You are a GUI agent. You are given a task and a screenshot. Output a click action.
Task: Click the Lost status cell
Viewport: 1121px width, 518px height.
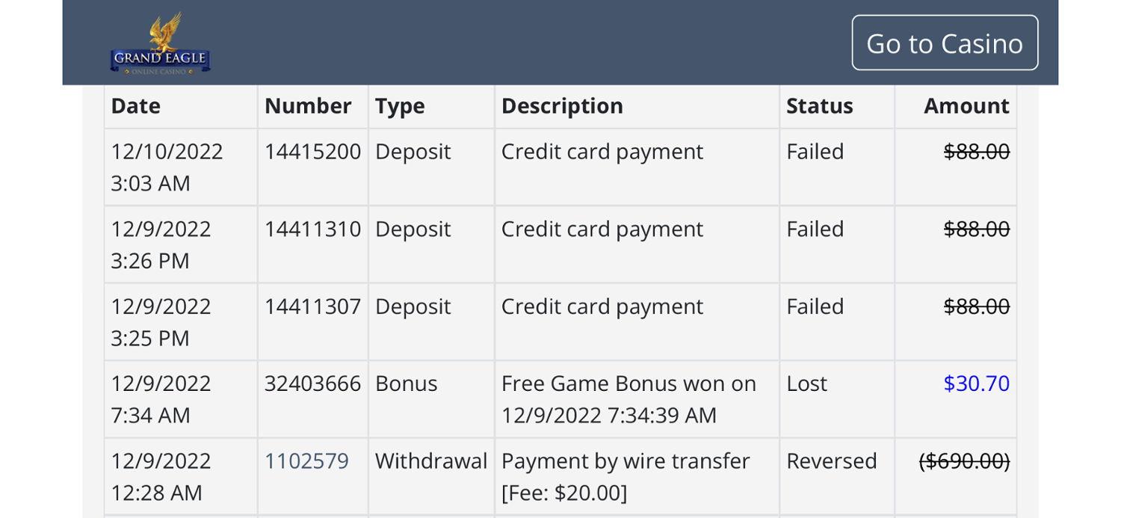tap(806, 383)
